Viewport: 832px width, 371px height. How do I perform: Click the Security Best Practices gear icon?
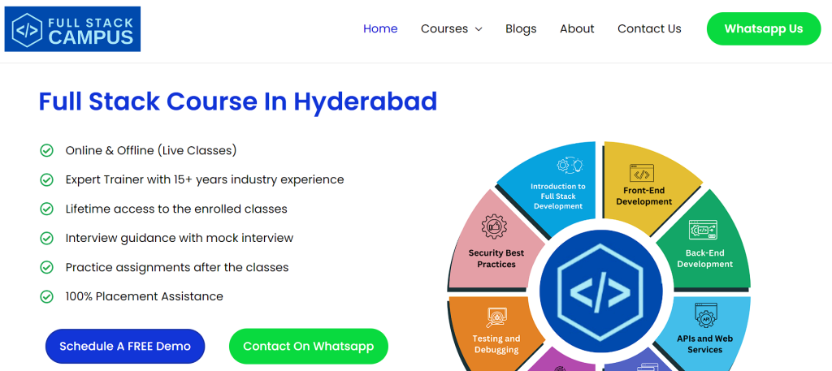tap(494, 226)
